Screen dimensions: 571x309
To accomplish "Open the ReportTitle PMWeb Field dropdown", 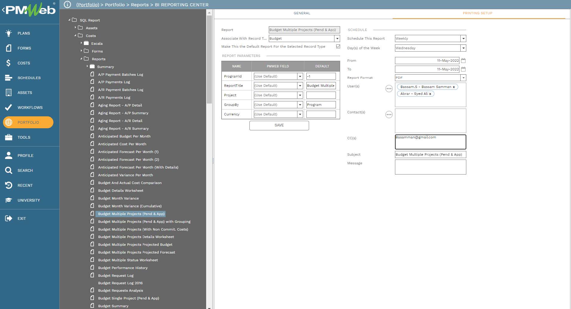I will [x=300, y=86].
